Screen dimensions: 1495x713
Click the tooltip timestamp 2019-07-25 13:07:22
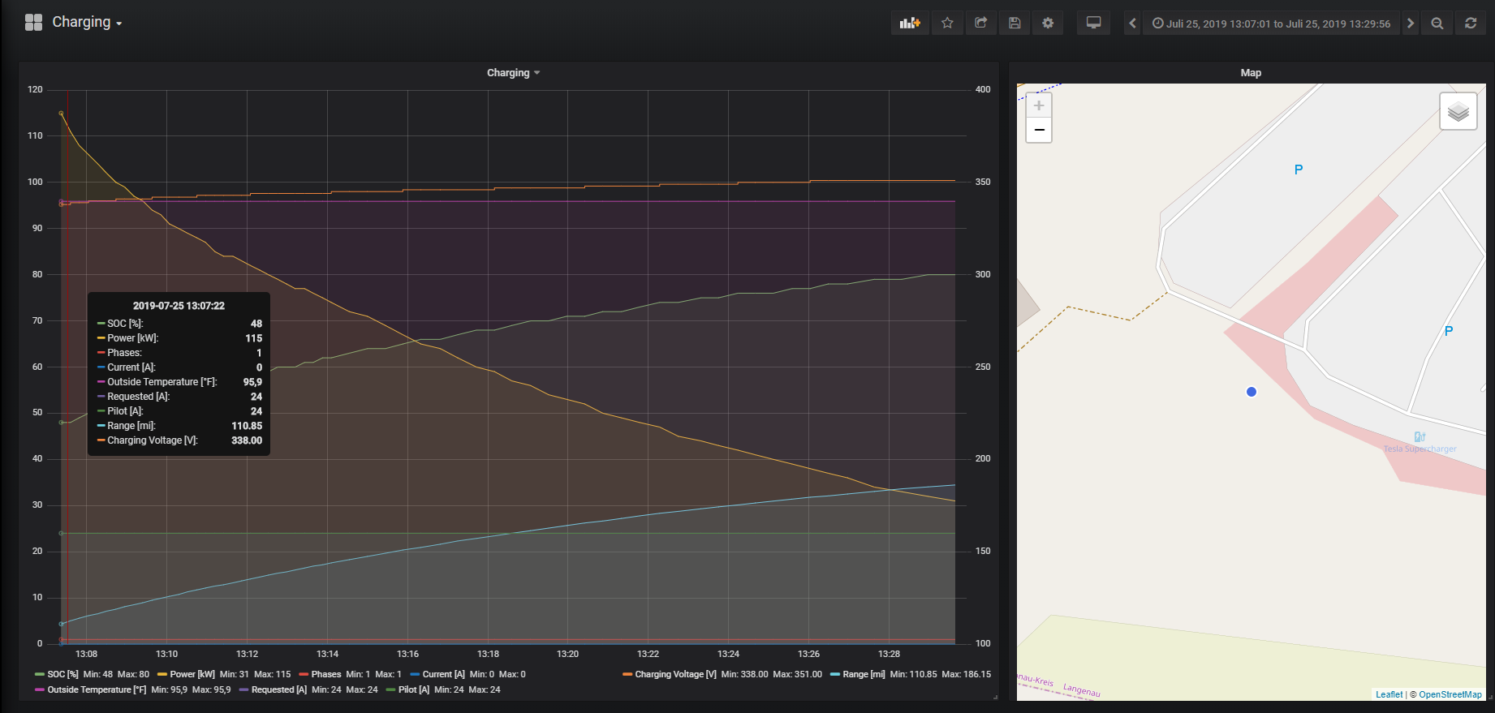[179, 306]
